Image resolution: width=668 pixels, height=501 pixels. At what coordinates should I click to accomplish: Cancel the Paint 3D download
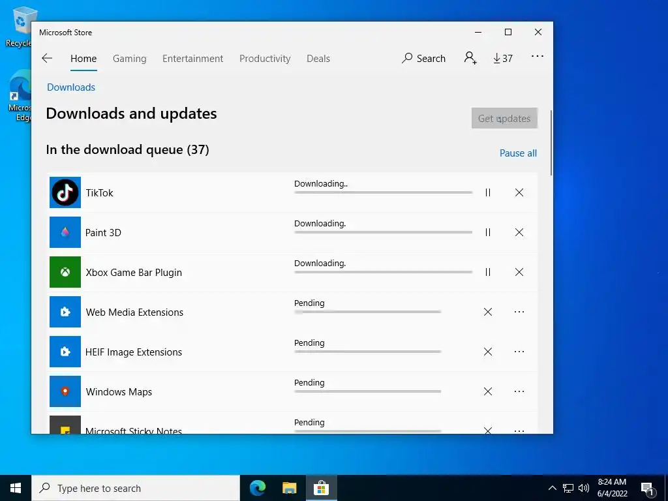tap(519, 232)
